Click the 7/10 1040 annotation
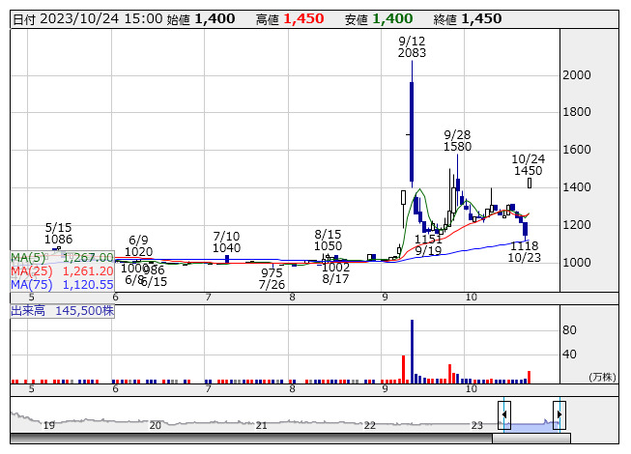 [226, 241]
